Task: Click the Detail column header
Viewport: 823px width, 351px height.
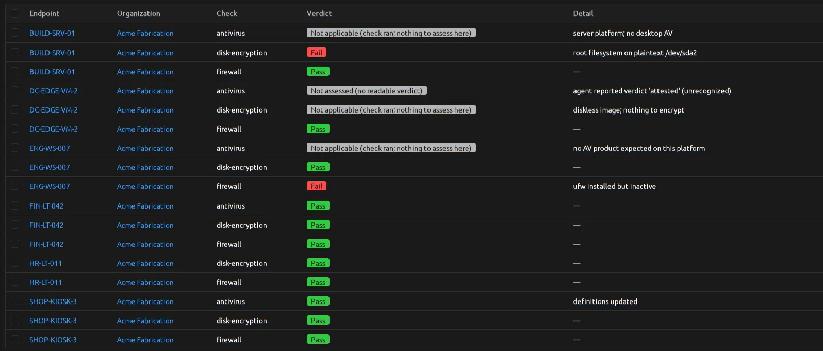Action: [x=583, y=13]
